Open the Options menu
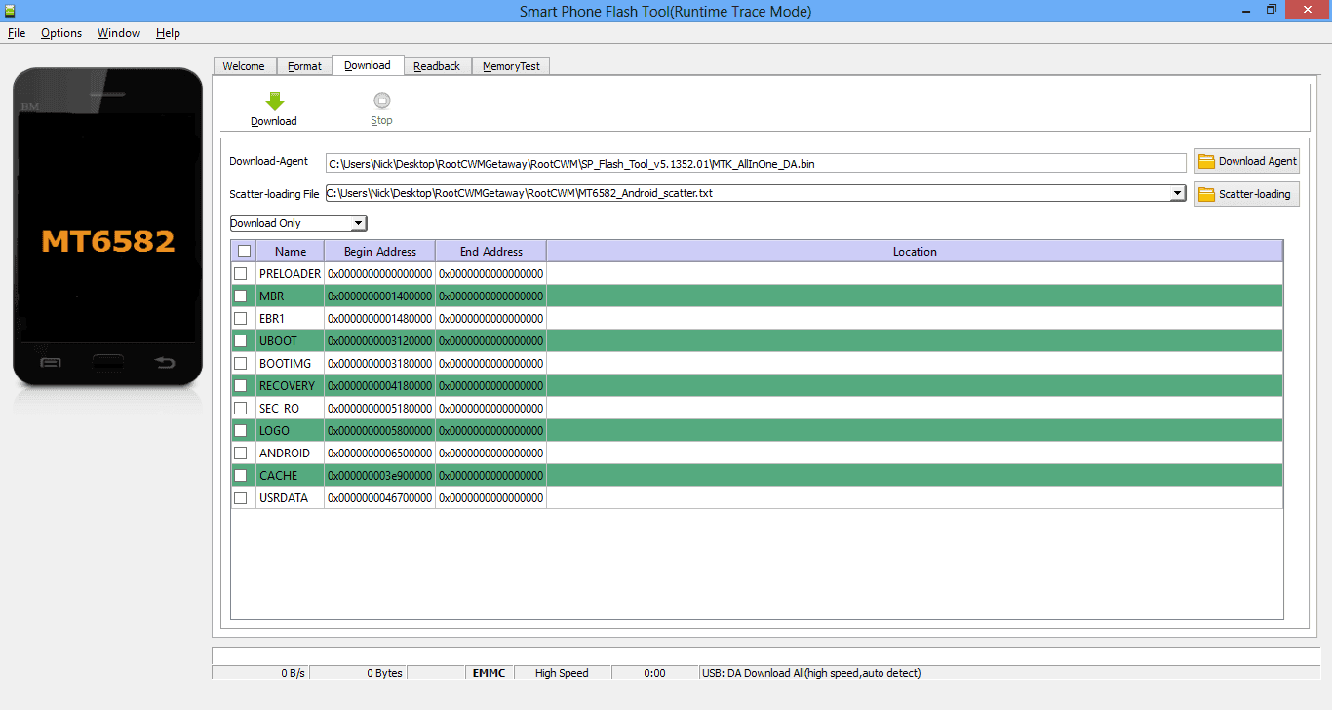 click(61, 33)
